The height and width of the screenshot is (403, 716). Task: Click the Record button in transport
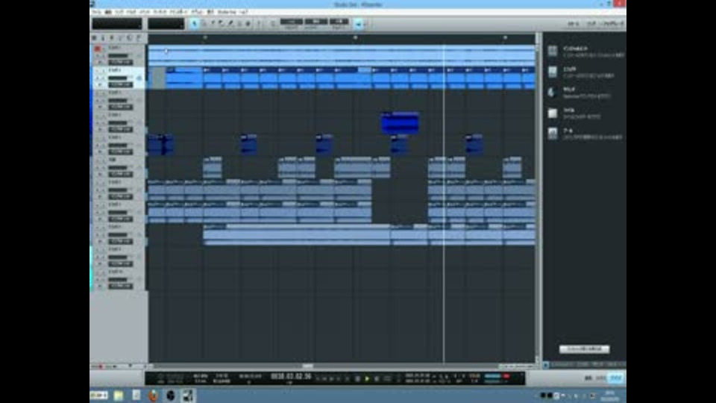tap(377, 378)
